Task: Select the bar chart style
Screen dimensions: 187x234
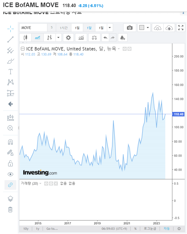Action: [x=50, y=37]
